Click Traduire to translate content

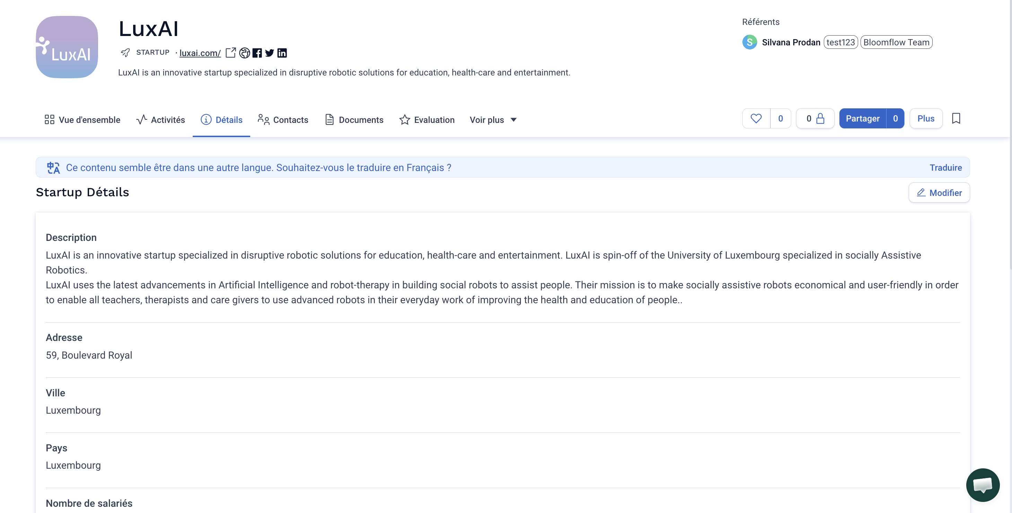945,168
